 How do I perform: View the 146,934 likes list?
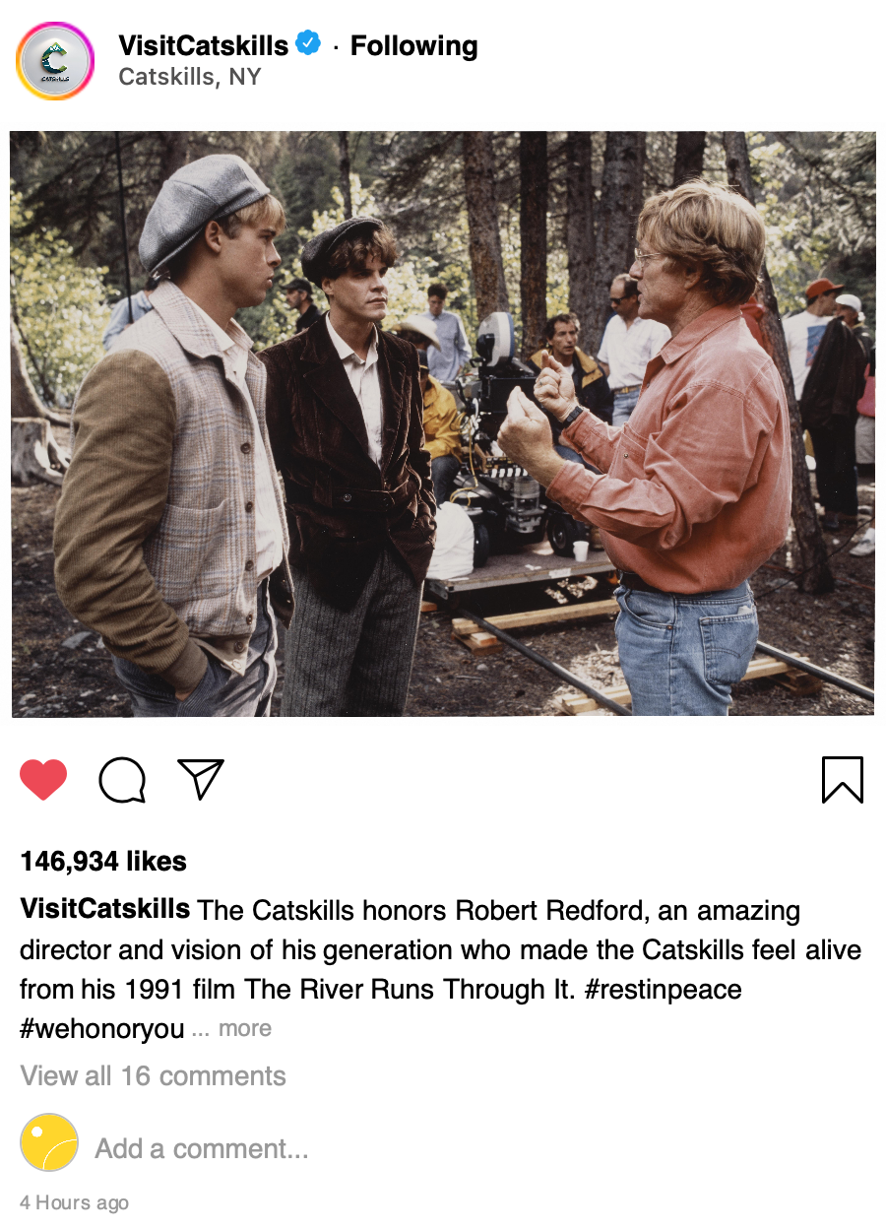[103, 862]
